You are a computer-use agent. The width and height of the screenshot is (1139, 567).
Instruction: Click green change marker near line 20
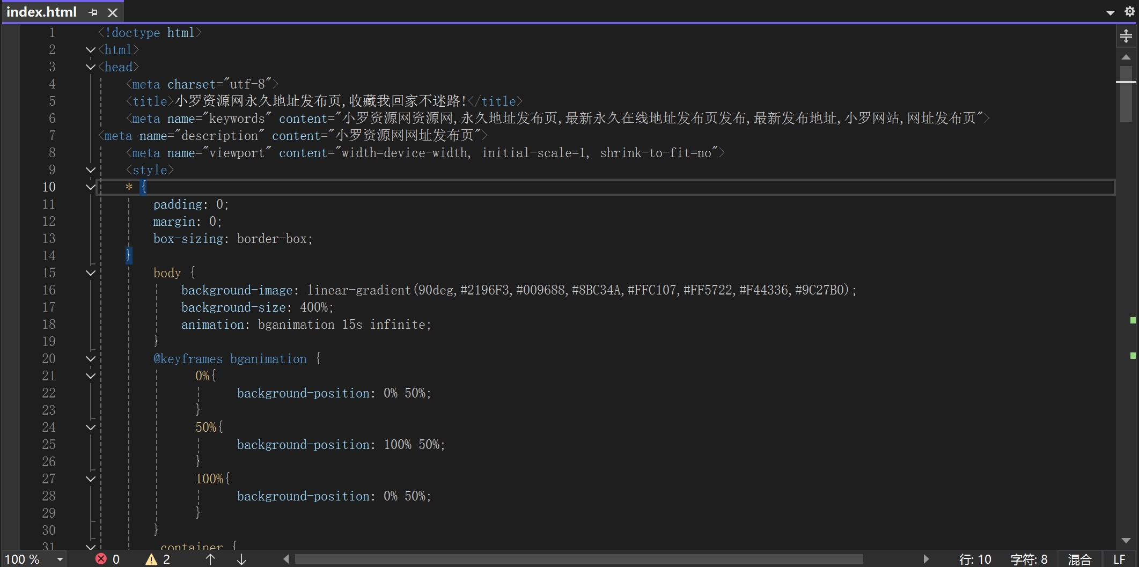(x=1133, y=356)
